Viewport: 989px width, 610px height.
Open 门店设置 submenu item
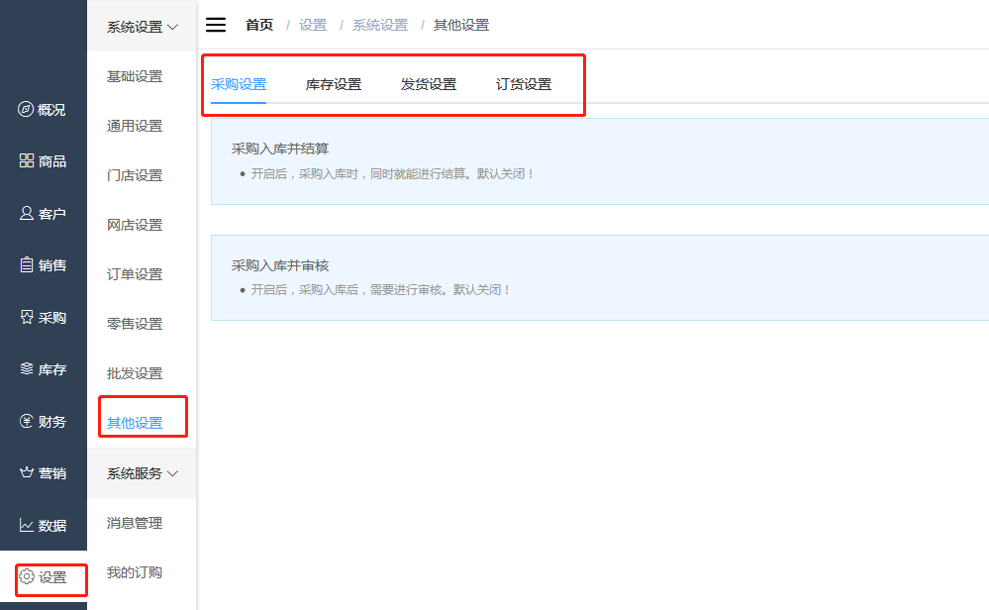[135, 175]
